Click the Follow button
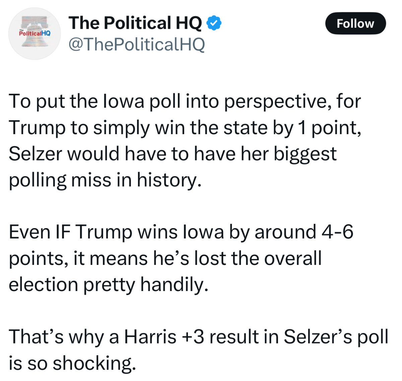The width and height of the screenshot is (402, 381). [x=355, y=23]
